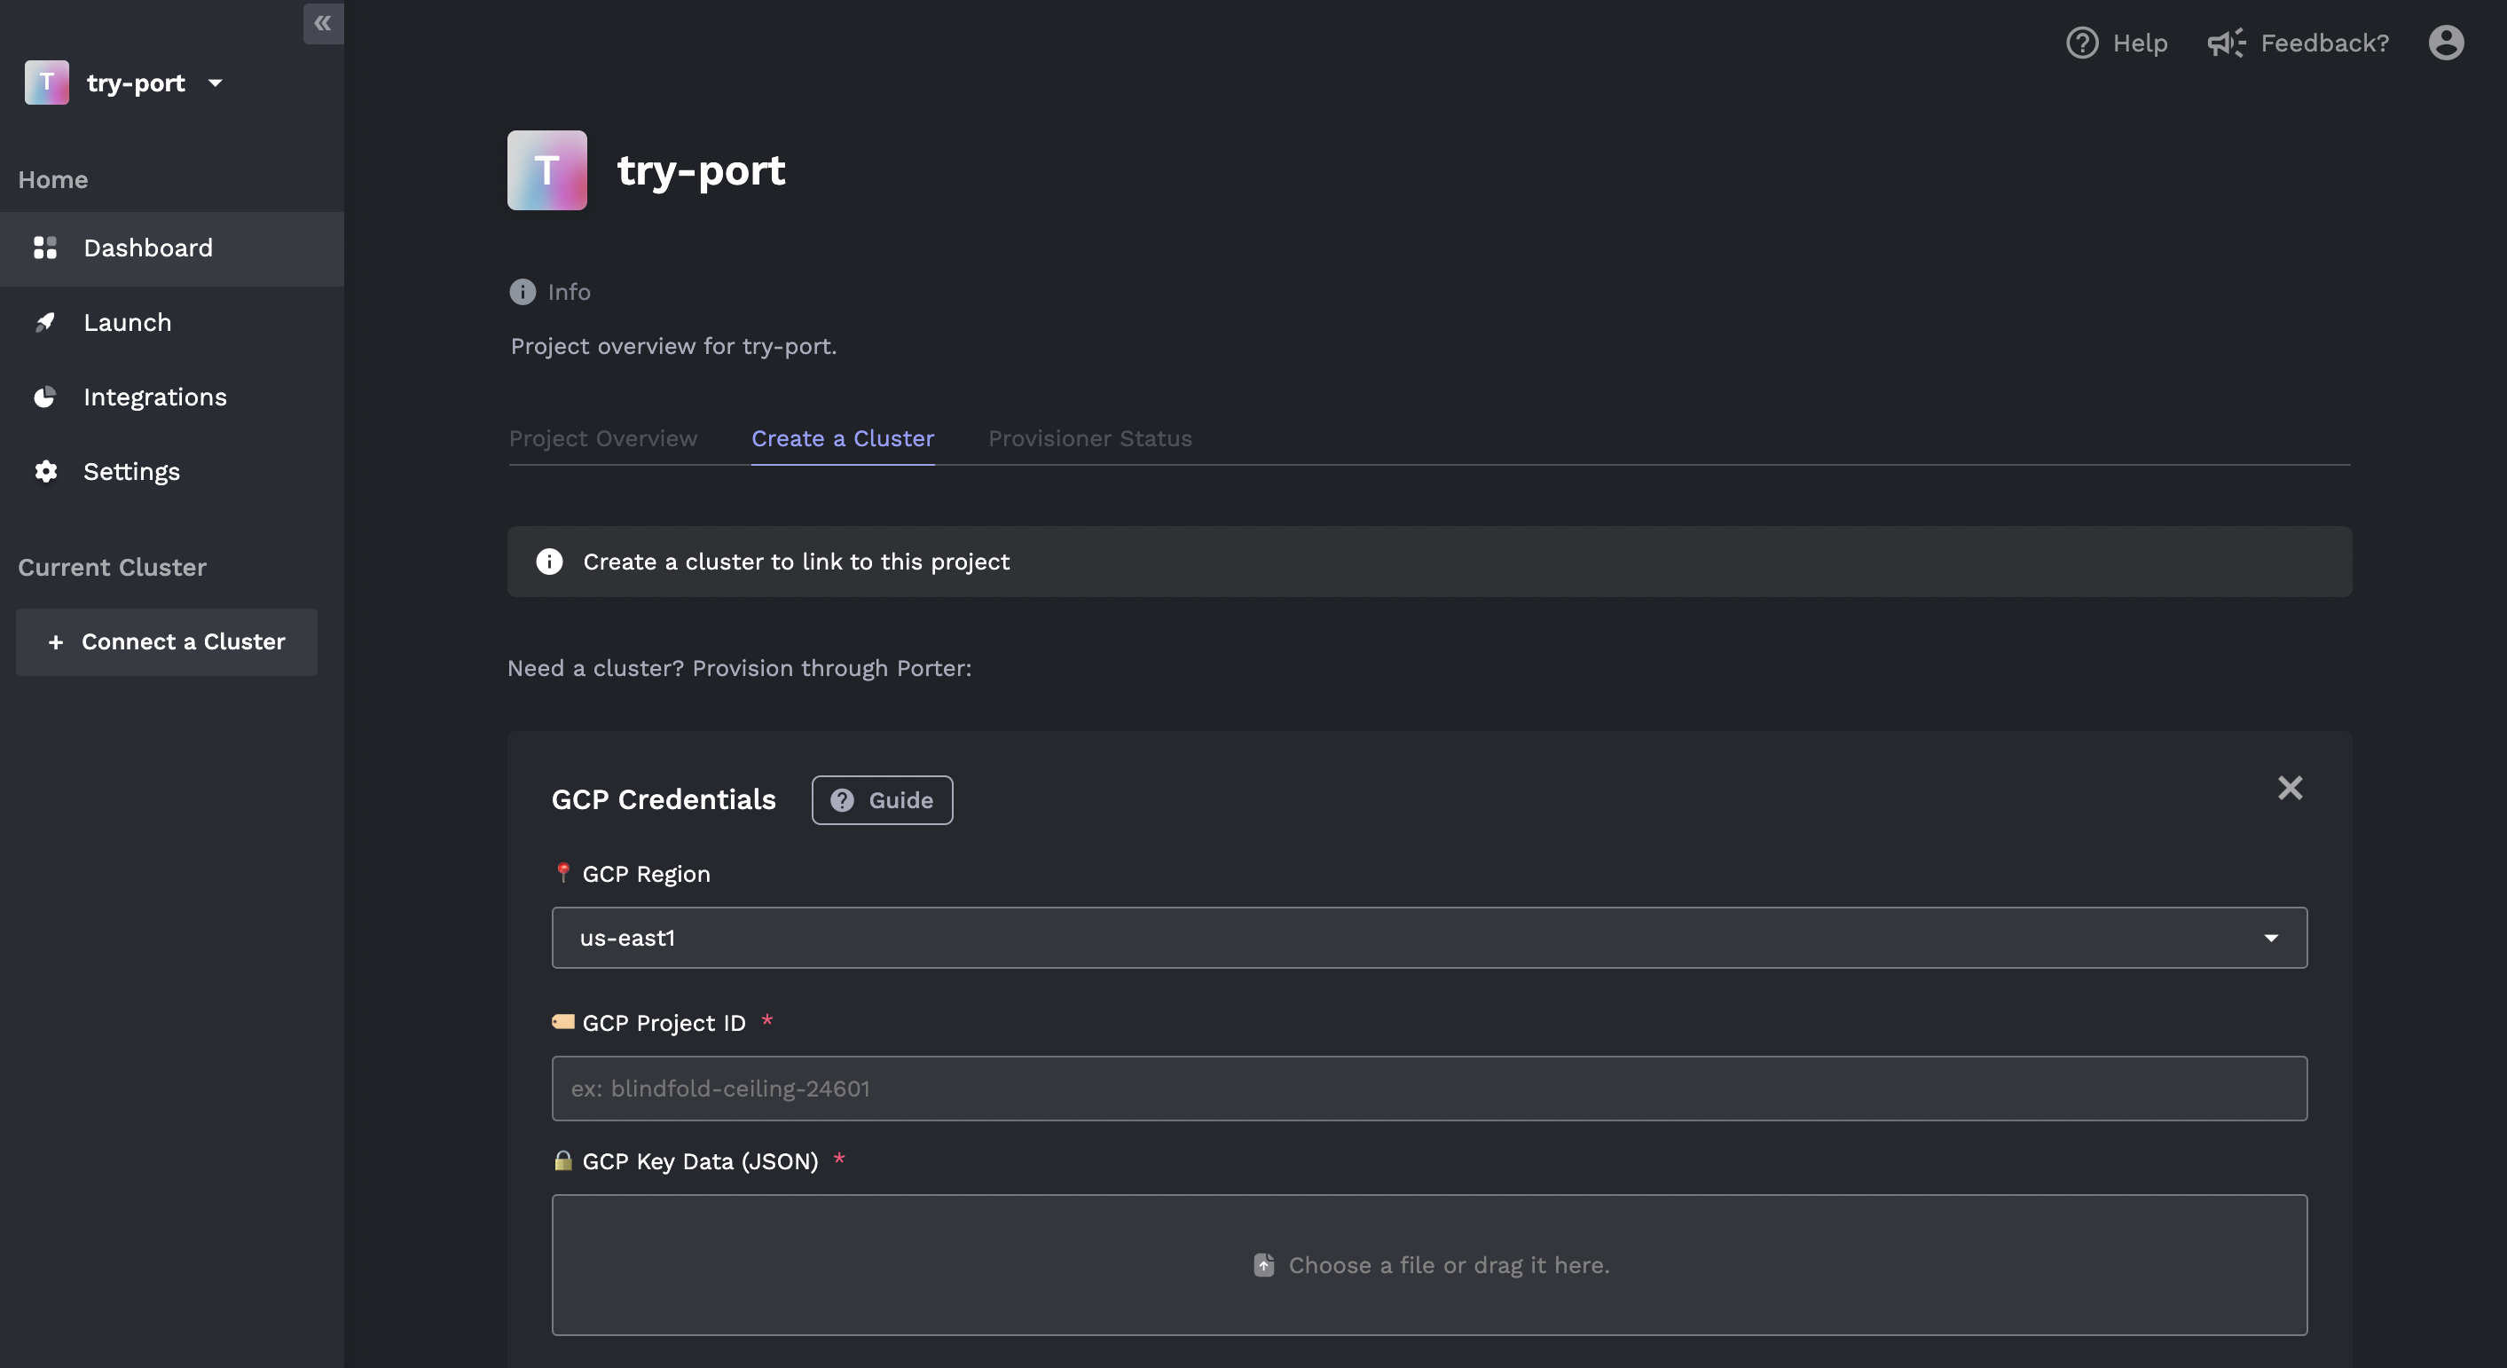Click the Launch rocket icon
2507x1368 pixels.
(x=44, y=322)
